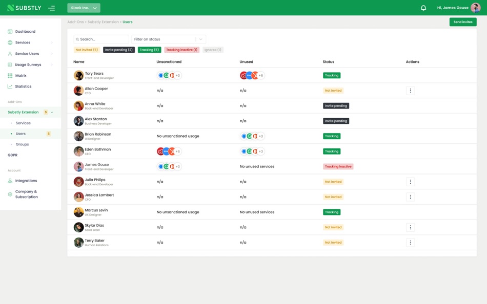Image resolution: width=487 pixels, height=304 pixels.
Task: Open the Slack Inc. company dropdown
Action: point(84,8)
